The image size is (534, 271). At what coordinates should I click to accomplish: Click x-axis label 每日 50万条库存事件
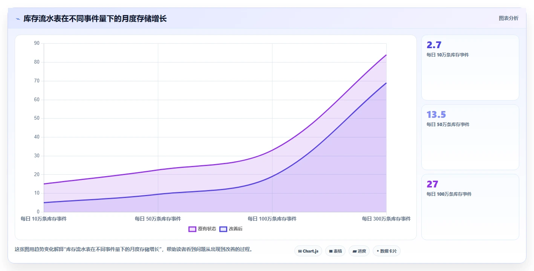(x=158, y=219)
